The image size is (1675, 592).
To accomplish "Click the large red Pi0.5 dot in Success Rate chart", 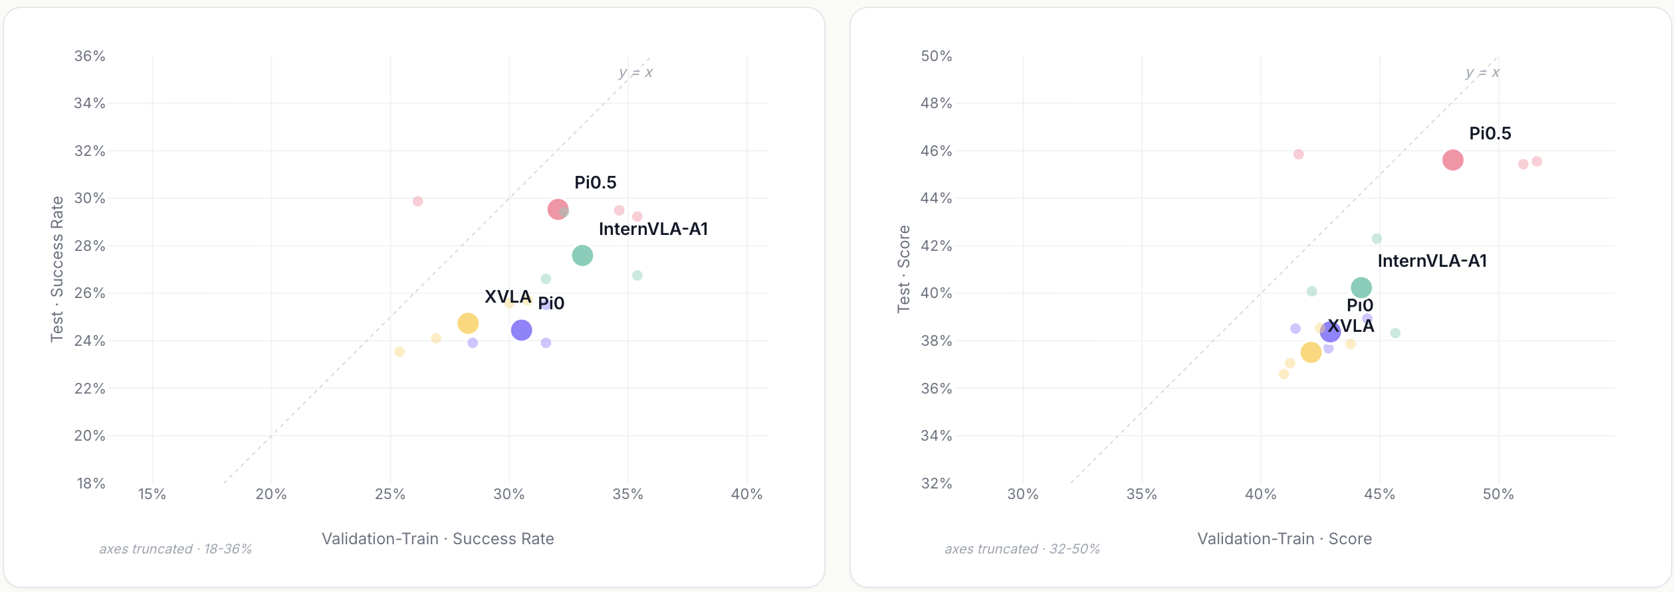I will (558, 210).
